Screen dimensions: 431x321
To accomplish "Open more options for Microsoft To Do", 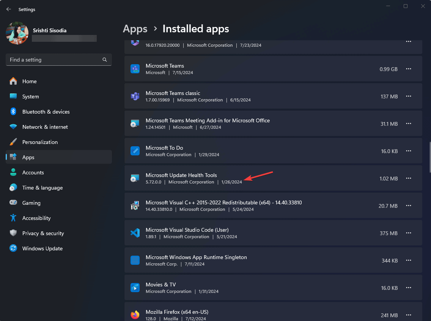I will pos(409,151).
